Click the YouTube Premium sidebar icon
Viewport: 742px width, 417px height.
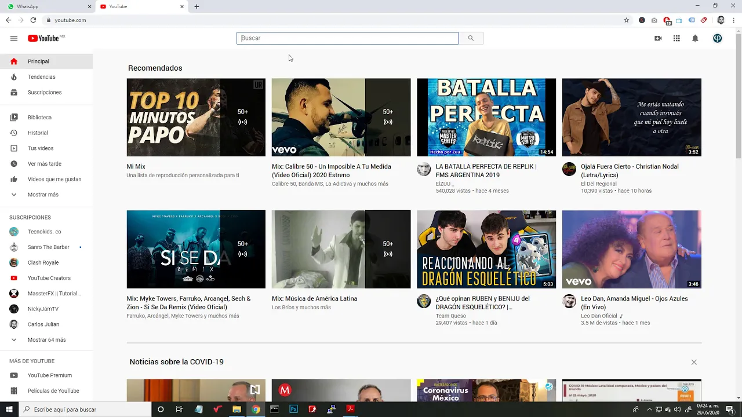[14, 375]
